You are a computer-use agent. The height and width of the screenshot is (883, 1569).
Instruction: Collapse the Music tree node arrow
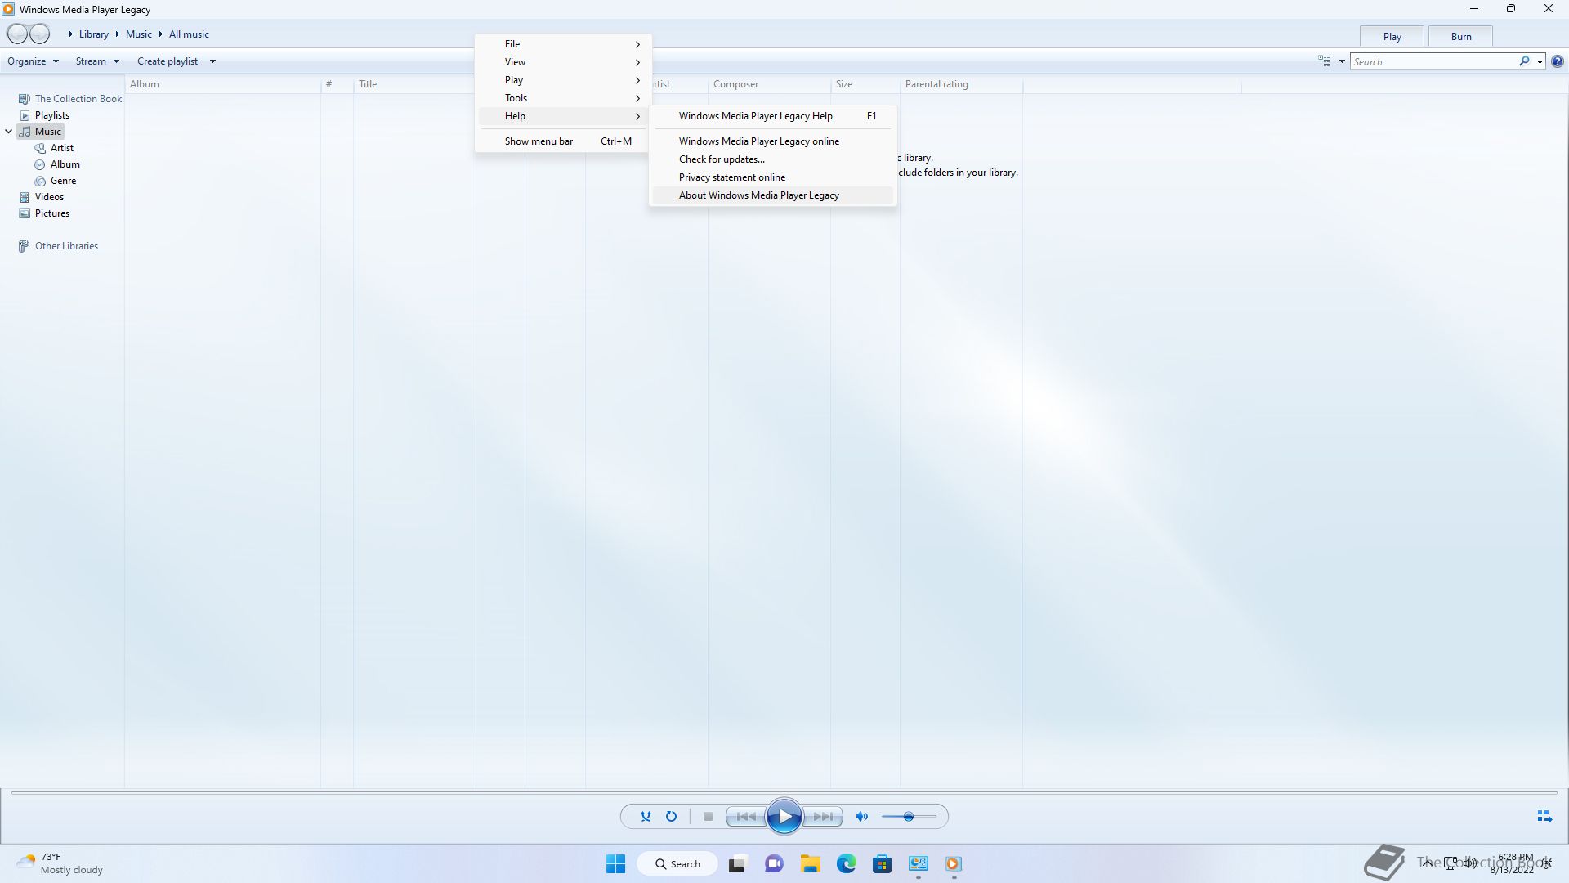point(9,132)
